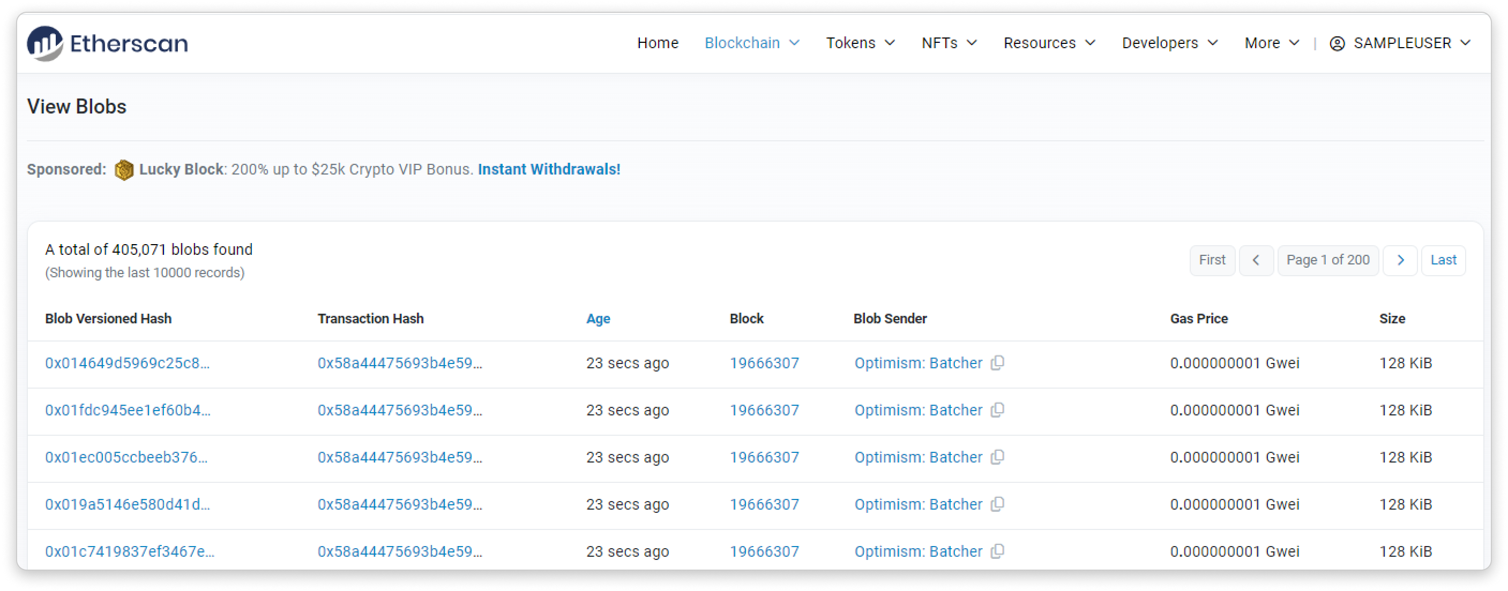1508x591 pixels.
Task: Open the Developers menu
Action: point(1169,43)
